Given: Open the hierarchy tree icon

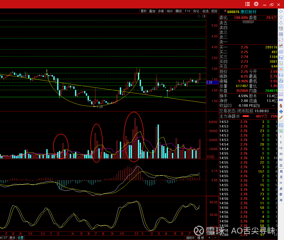Looking at the screenshot, I should tap(281, 63).
